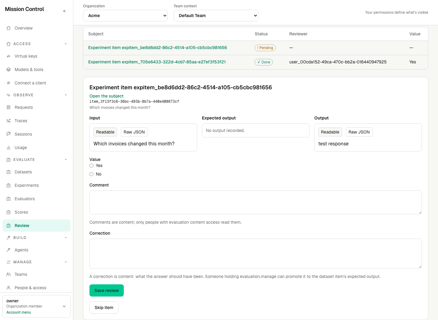The height and width of the screenshot is (320, 438).
Task: Click the Traces icon in sidebar
Action: [x=9, y=121]
